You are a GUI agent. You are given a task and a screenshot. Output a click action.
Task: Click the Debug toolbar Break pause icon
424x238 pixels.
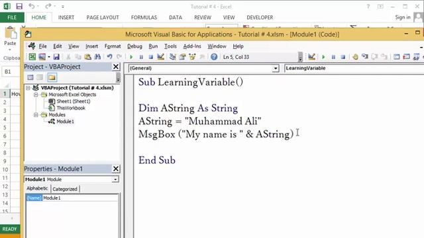tap(333, 57)
